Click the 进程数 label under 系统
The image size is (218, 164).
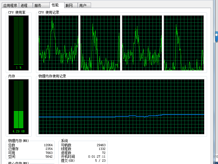coord(66,153)
